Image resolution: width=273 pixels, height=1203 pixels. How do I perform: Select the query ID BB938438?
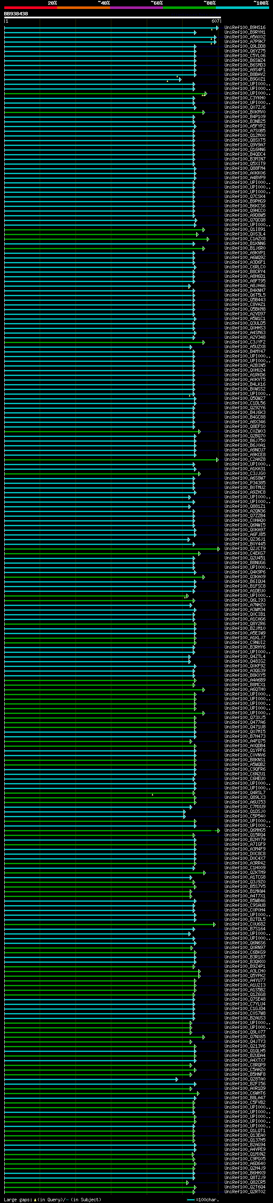click(16, 14)
